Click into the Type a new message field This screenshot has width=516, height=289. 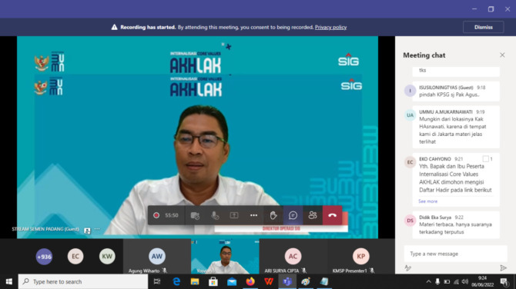tap(455, 254)
